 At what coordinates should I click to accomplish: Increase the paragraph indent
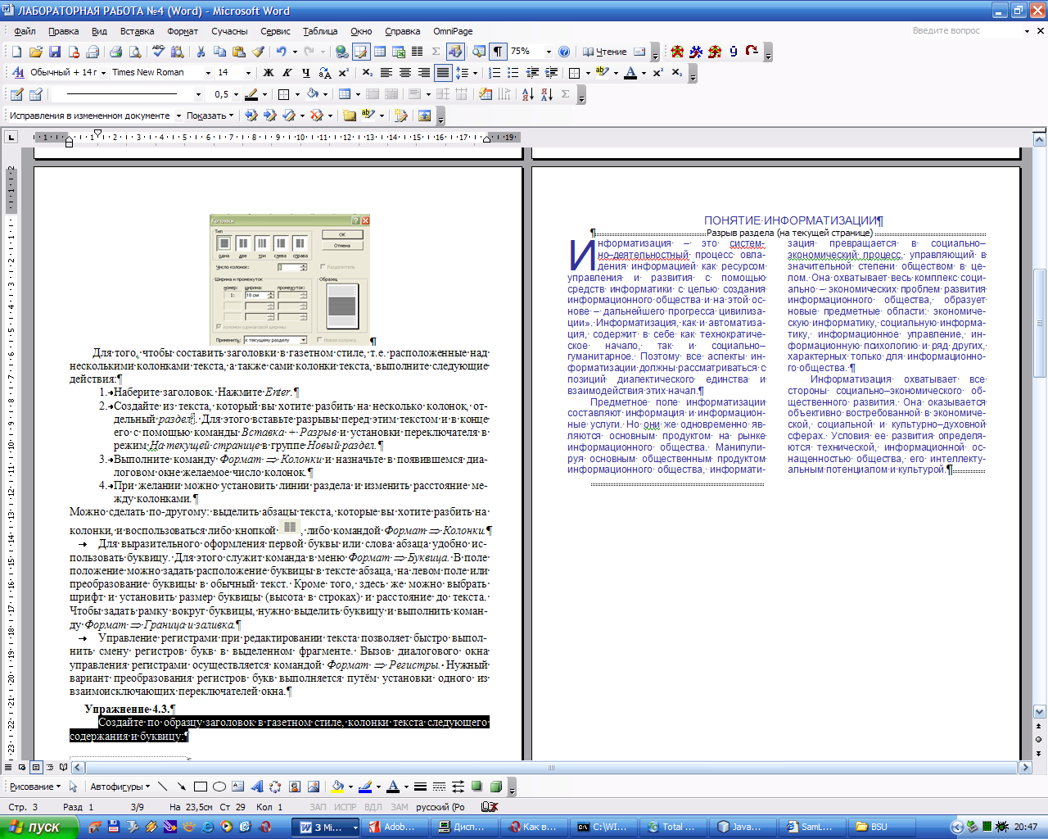(551, 73)
